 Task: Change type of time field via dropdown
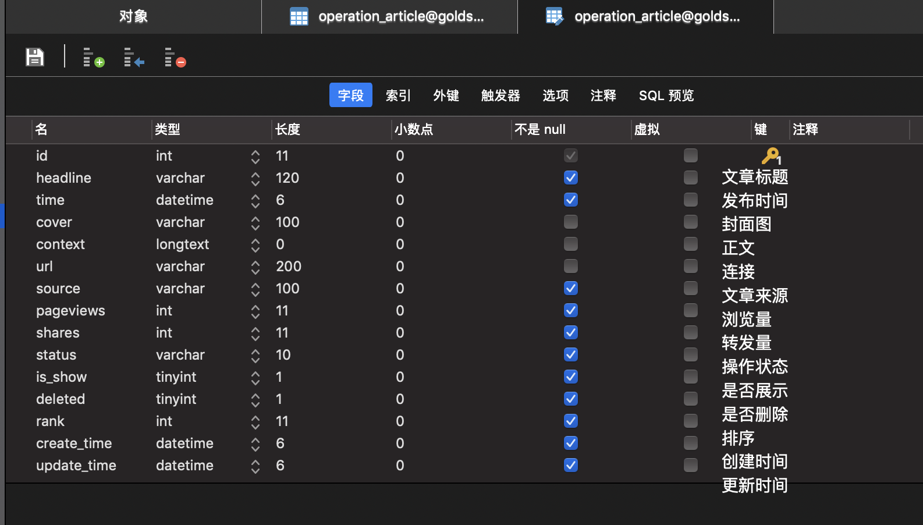[x=255, y=201]
